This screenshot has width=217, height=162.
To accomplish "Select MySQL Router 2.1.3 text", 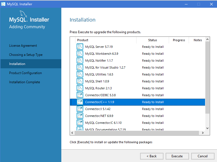I will click(99, 88).
